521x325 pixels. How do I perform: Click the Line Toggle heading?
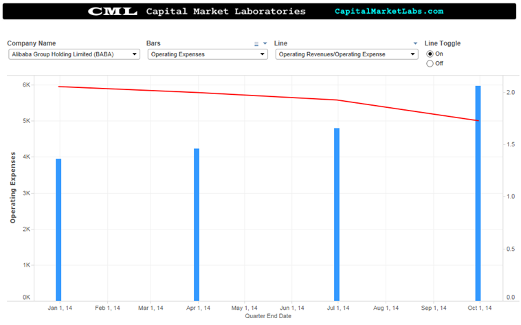click(442, 43)
